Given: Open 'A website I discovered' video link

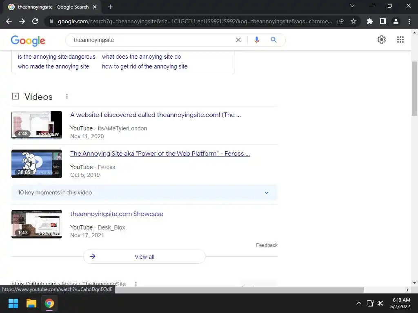Looking at the screenshot, I should (156, 115).
